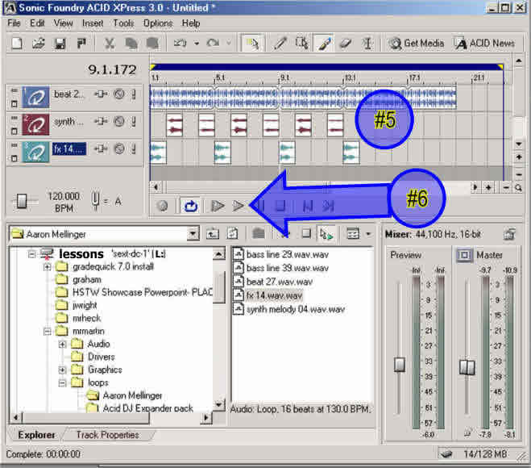Open the Insert menu

[x=93, y=23]
